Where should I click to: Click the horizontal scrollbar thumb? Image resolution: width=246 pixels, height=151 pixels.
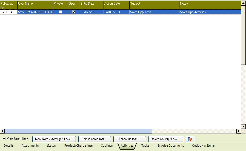pos(78,131)
